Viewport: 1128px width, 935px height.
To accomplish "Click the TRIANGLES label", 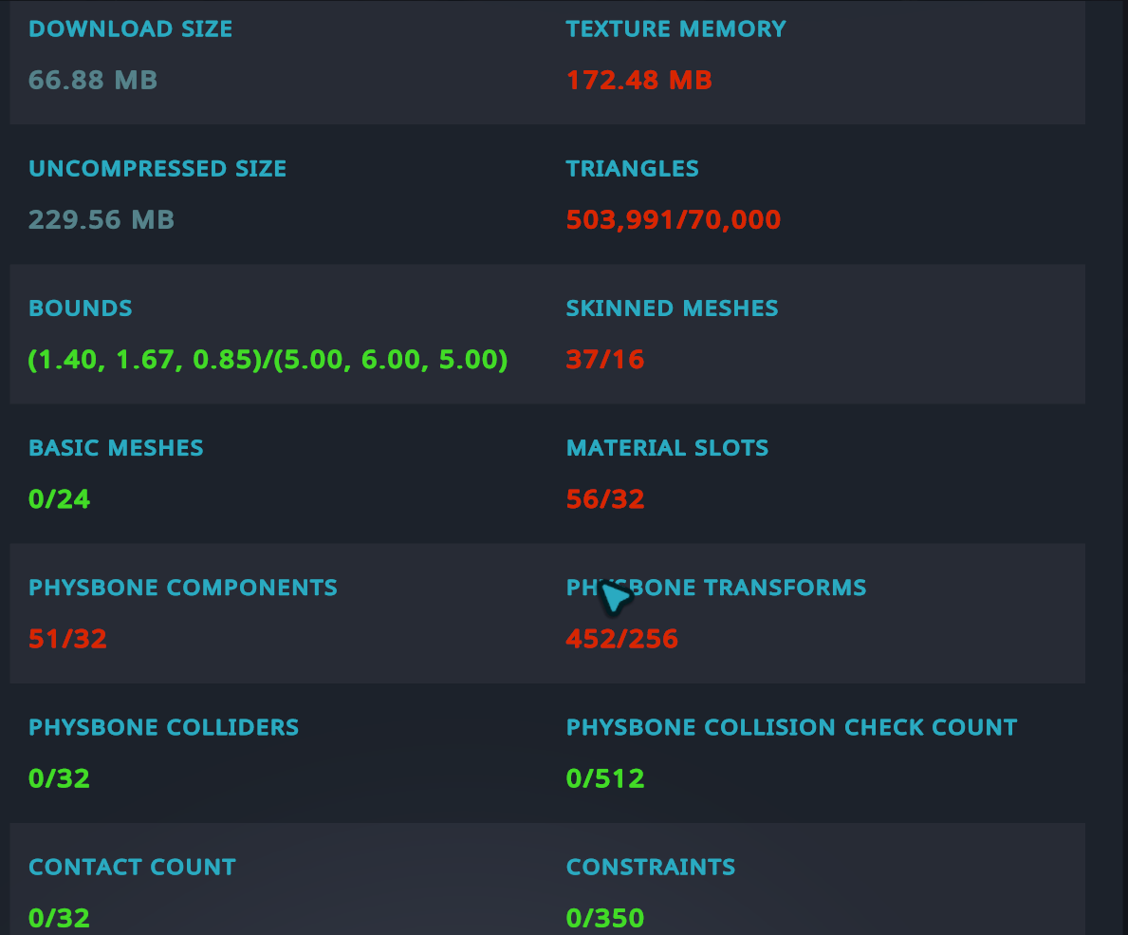I will (x=633, y=168).
